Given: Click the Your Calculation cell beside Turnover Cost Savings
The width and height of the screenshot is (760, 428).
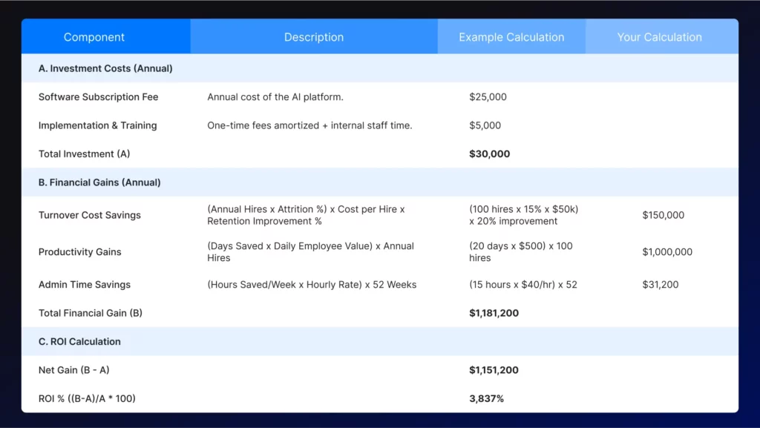Looking at the screenshot, I should [664, 215].
